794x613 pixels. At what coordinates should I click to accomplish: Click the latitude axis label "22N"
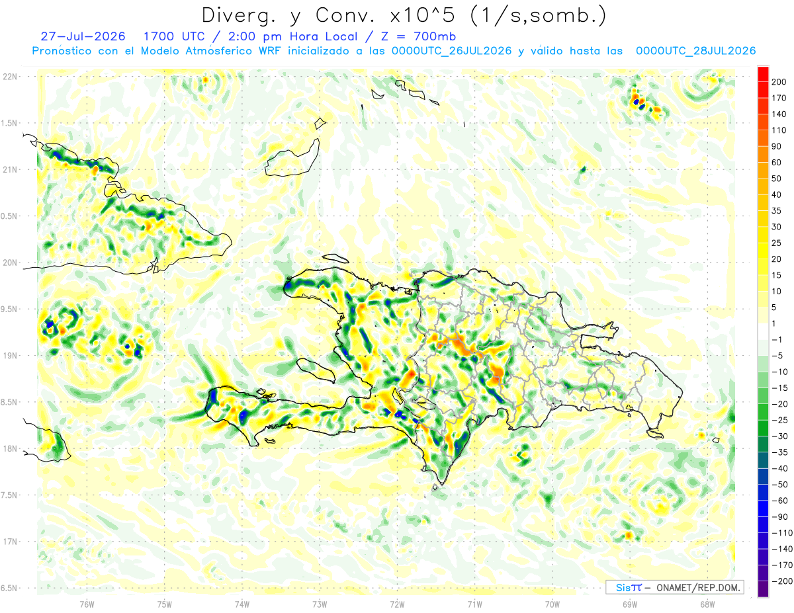point(10,76)
